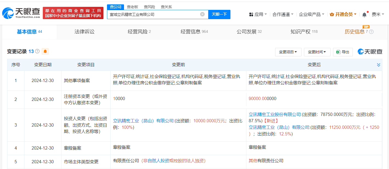Open the notification bell in header
The width and height of the screenshot is (389, 169).
click(x=364, y=14)
